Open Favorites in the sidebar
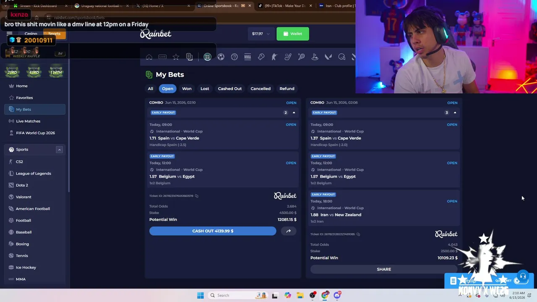Viewport: 537px width, 302px height. [35, 98]
